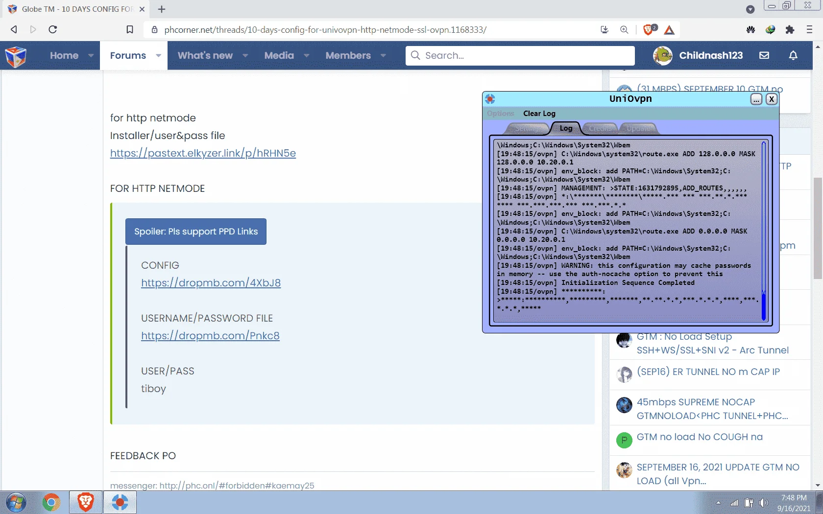The width and height of the screenshot is (823, 514).
Task: Open the forum alerts bell icon
Action: [x=793, y=55]
